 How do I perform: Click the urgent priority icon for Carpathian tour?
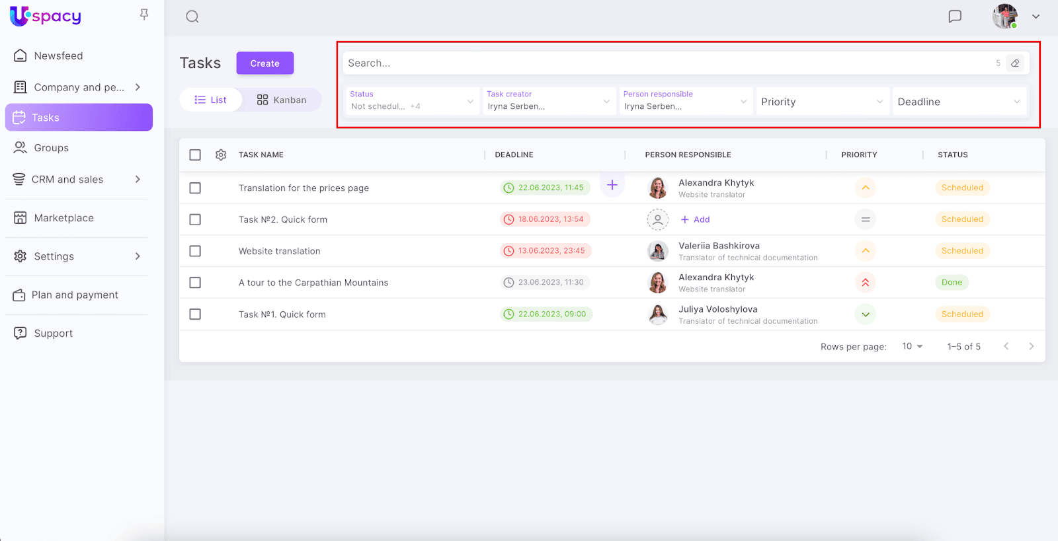865,283
